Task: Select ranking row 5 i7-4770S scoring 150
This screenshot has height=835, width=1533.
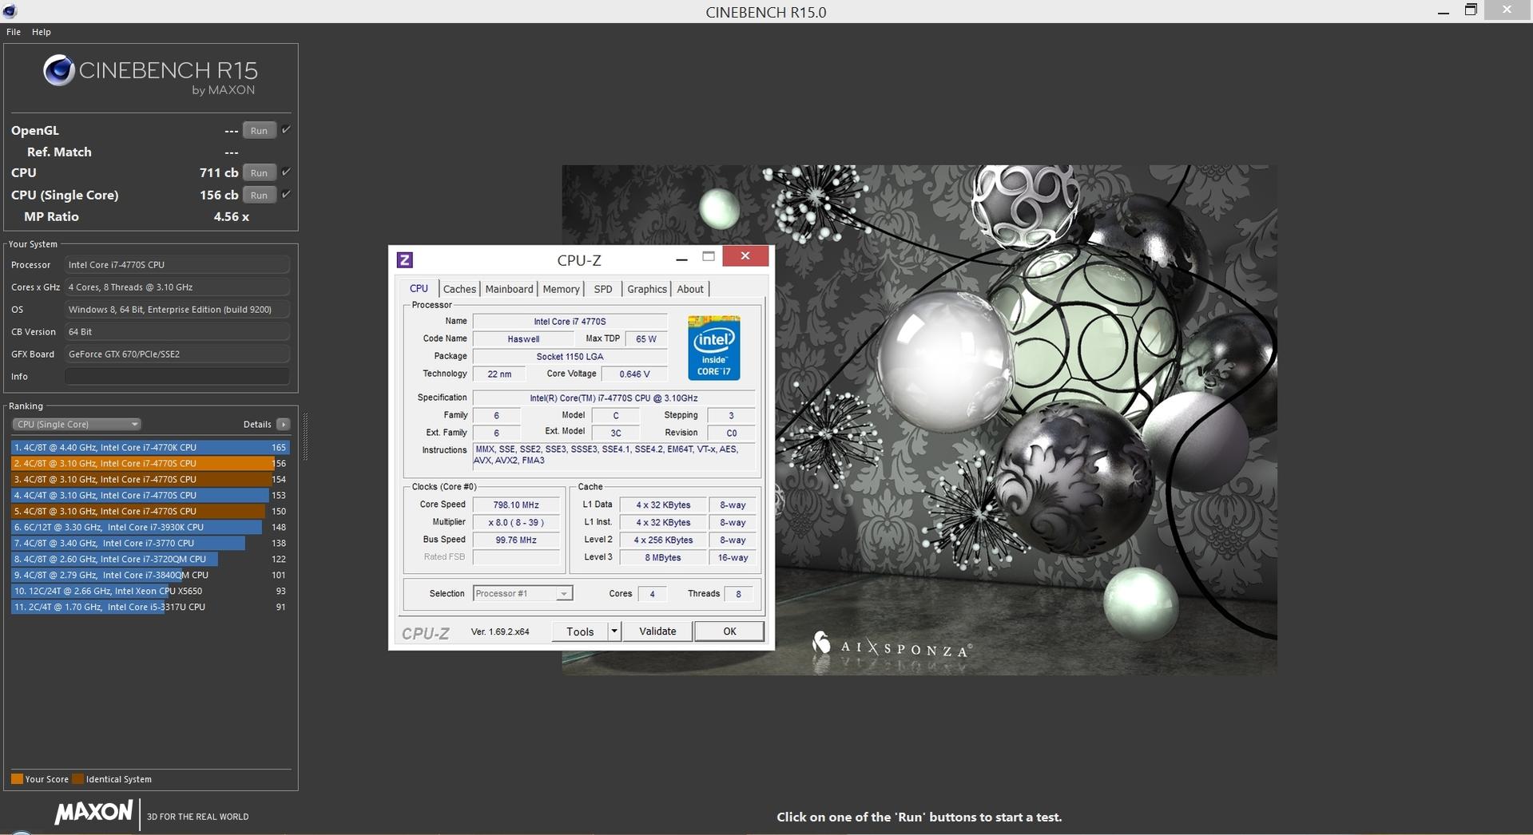Action: [150, 511]
